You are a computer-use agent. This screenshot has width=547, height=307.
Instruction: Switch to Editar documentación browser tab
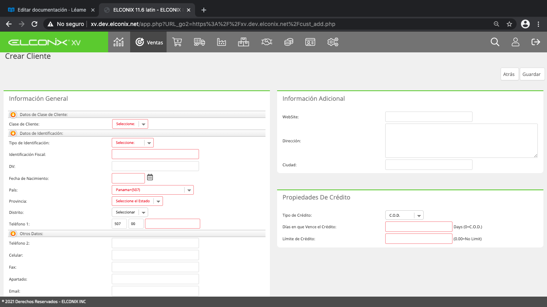(x=51, y=10)
